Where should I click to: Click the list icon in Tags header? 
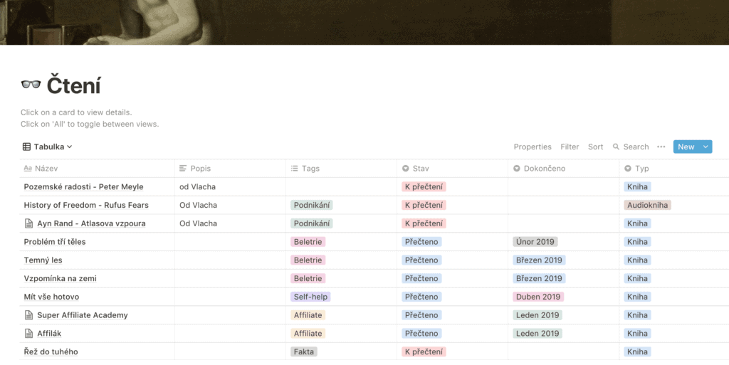(x=294, y=169)
